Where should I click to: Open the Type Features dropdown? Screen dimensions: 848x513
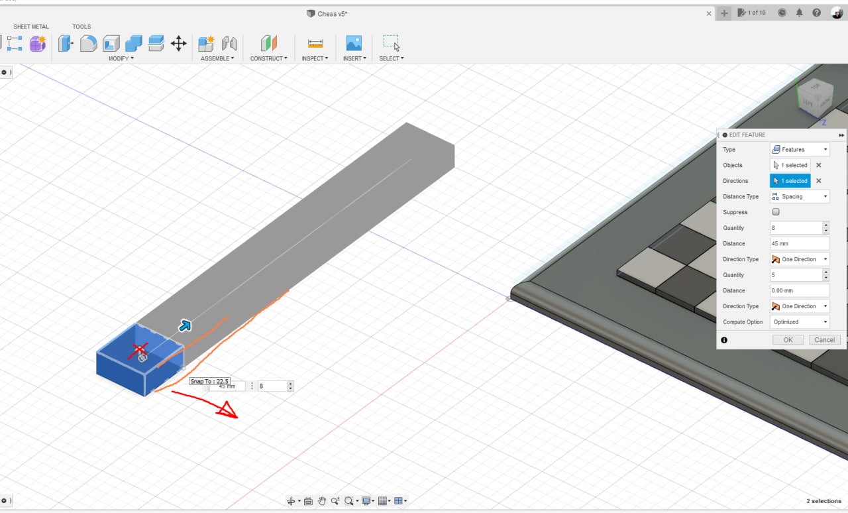coord(800,150)
